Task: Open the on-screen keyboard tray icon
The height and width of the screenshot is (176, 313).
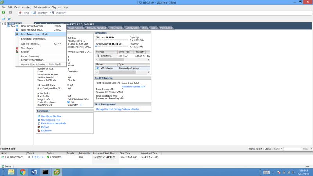Action: click(x=266, y=172)
